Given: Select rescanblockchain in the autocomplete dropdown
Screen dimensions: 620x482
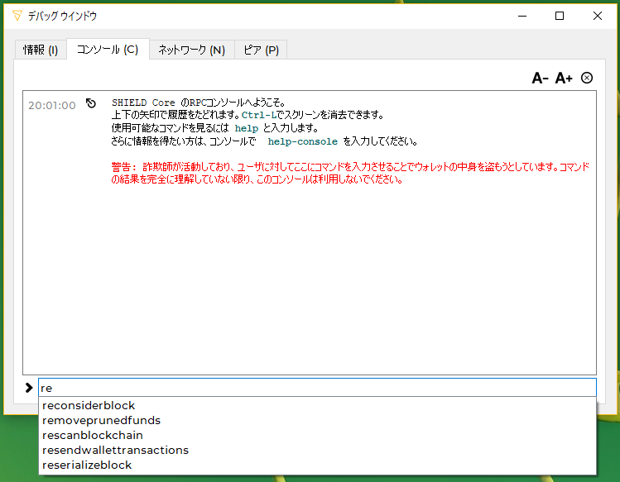Looking at the screenshot, I should click(93, 435).
